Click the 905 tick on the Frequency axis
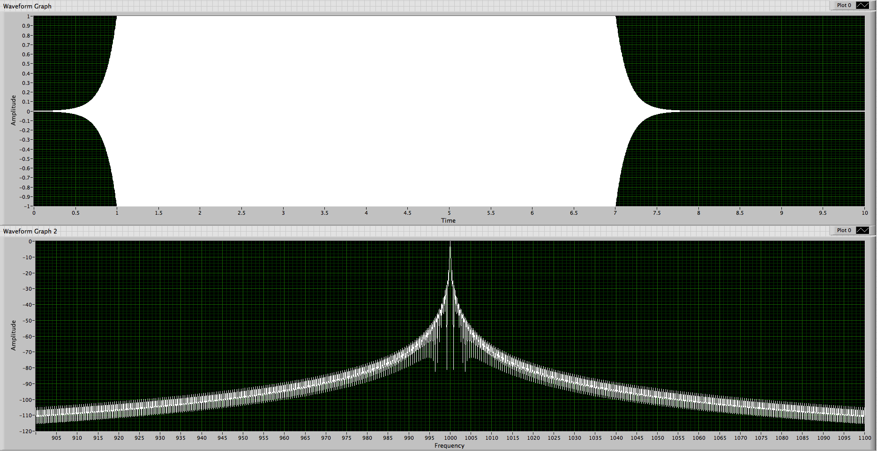The image size is (877, 451). tap(56, 438)
